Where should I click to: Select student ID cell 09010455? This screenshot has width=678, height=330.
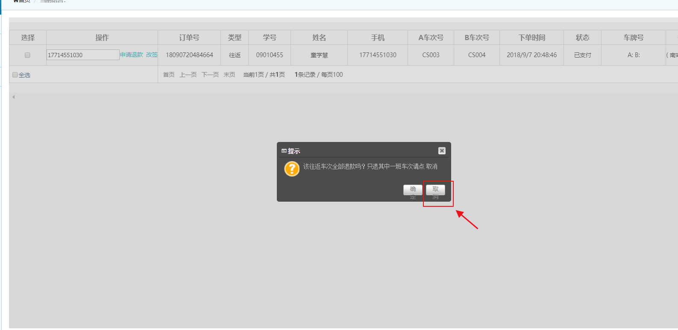[x=270, y=55]
